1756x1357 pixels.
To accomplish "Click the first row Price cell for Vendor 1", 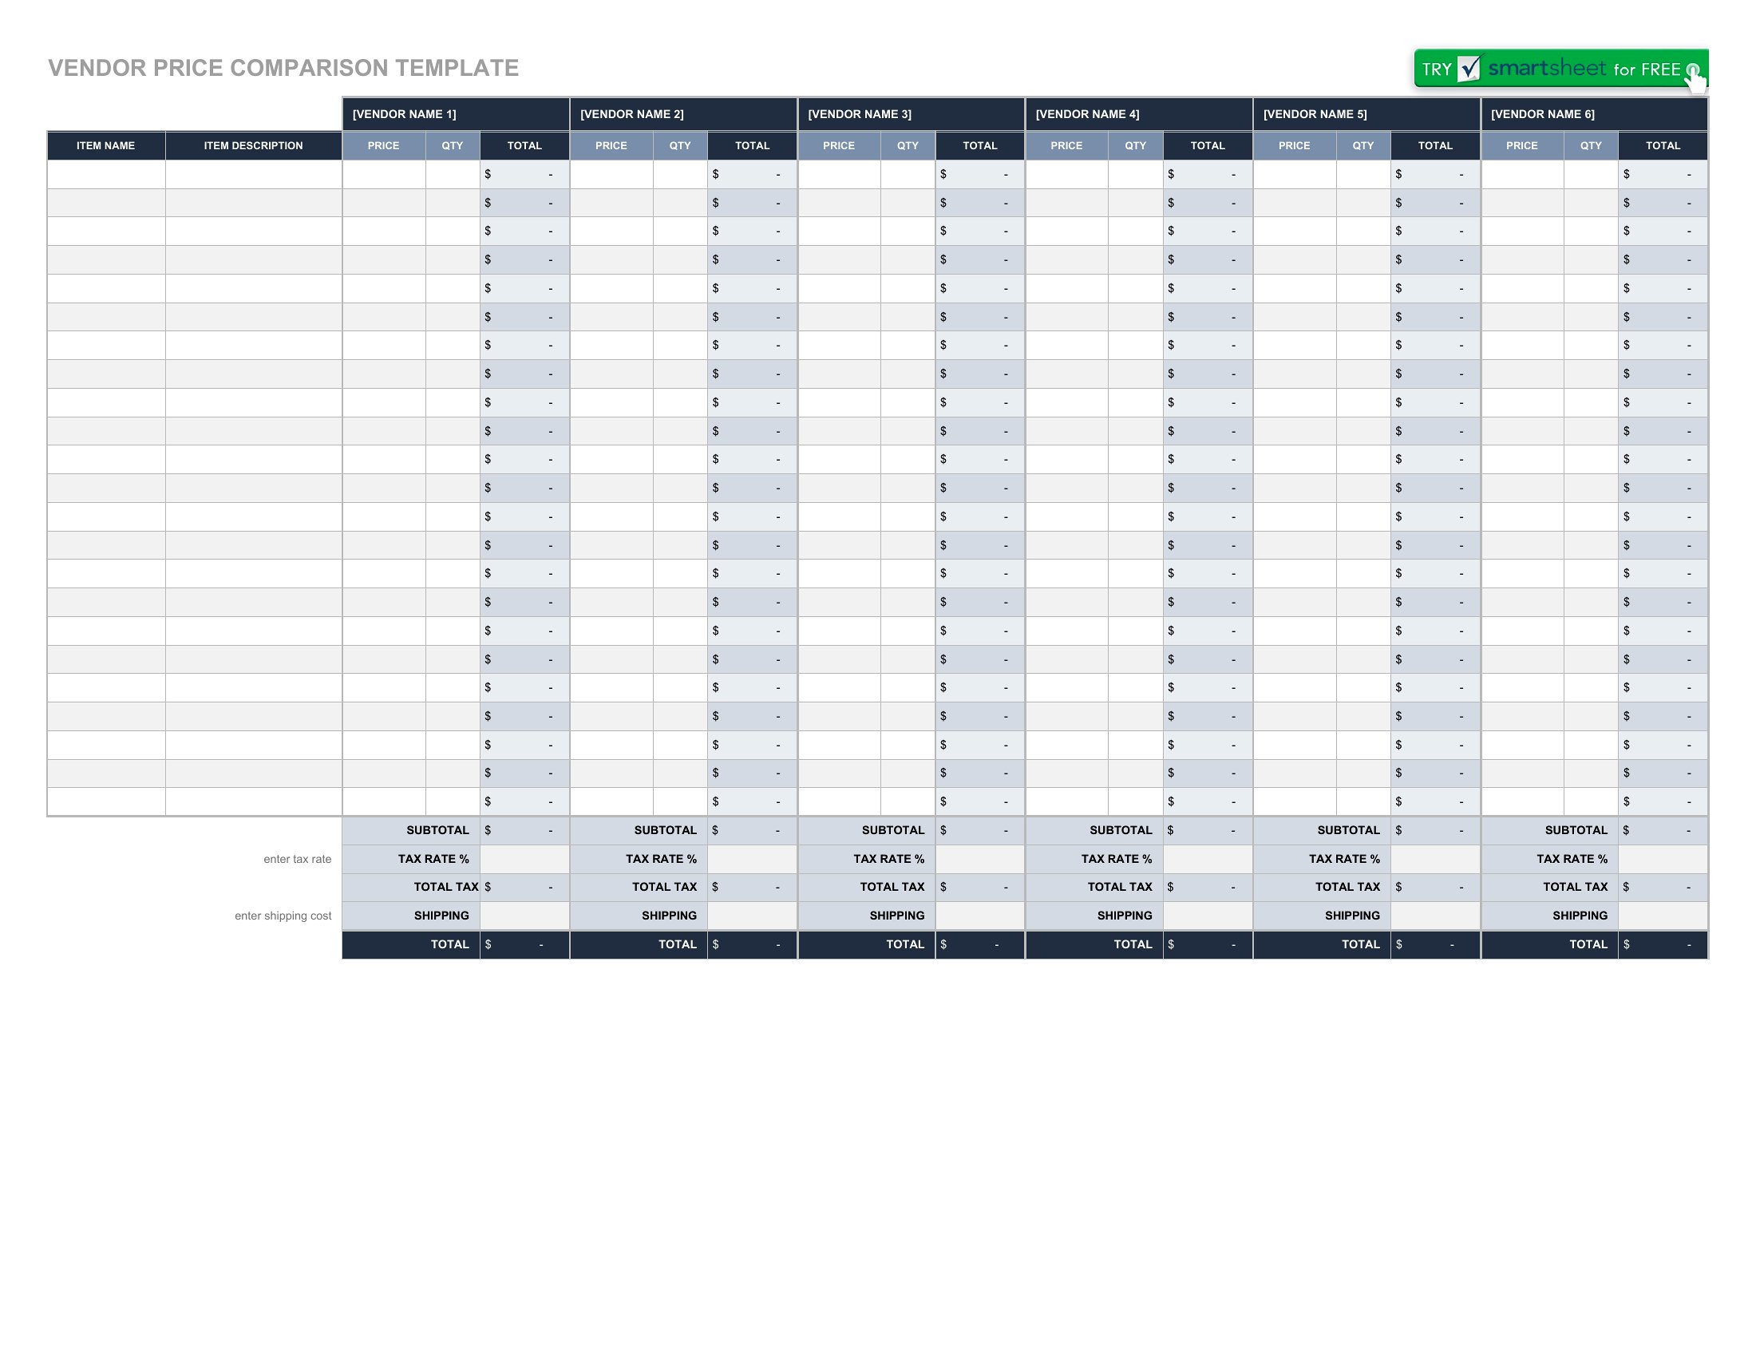I will 383,175.
